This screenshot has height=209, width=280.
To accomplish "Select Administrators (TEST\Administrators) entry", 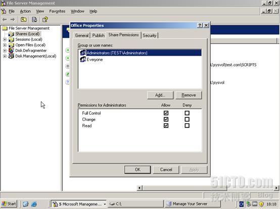I will [140, 53].
